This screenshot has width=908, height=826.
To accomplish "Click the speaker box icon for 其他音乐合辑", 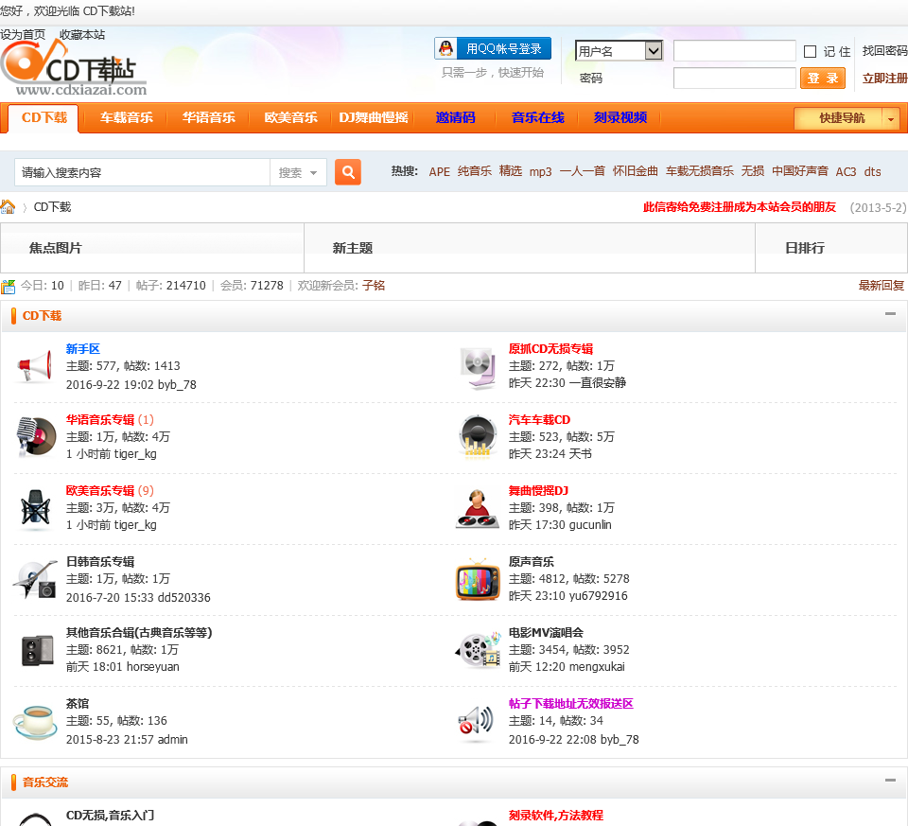I will click(37, 650).
